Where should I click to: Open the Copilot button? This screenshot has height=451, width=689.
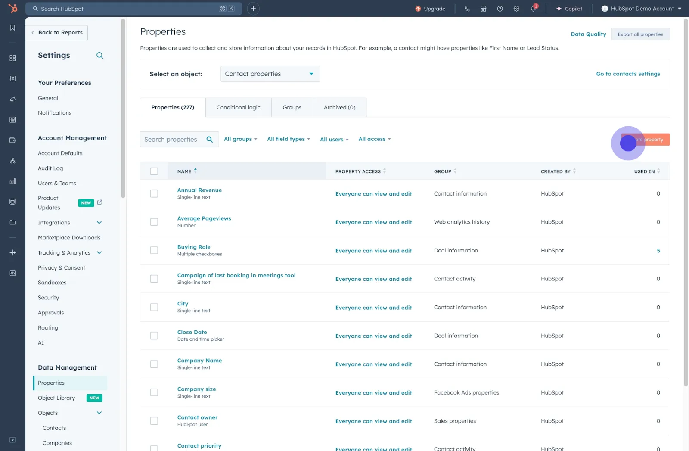569,9
